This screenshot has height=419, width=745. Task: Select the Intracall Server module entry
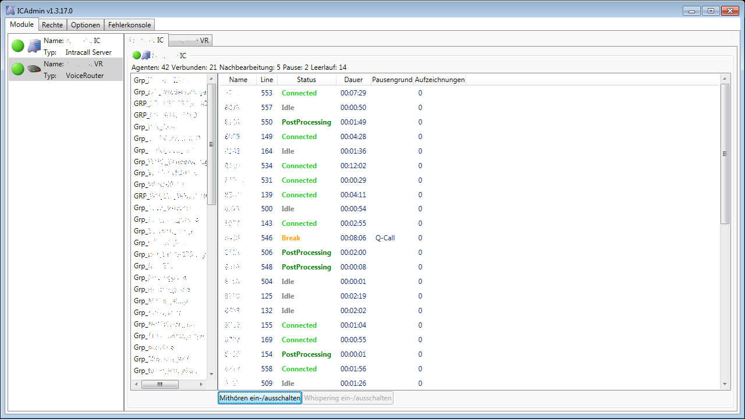(66, 46)
